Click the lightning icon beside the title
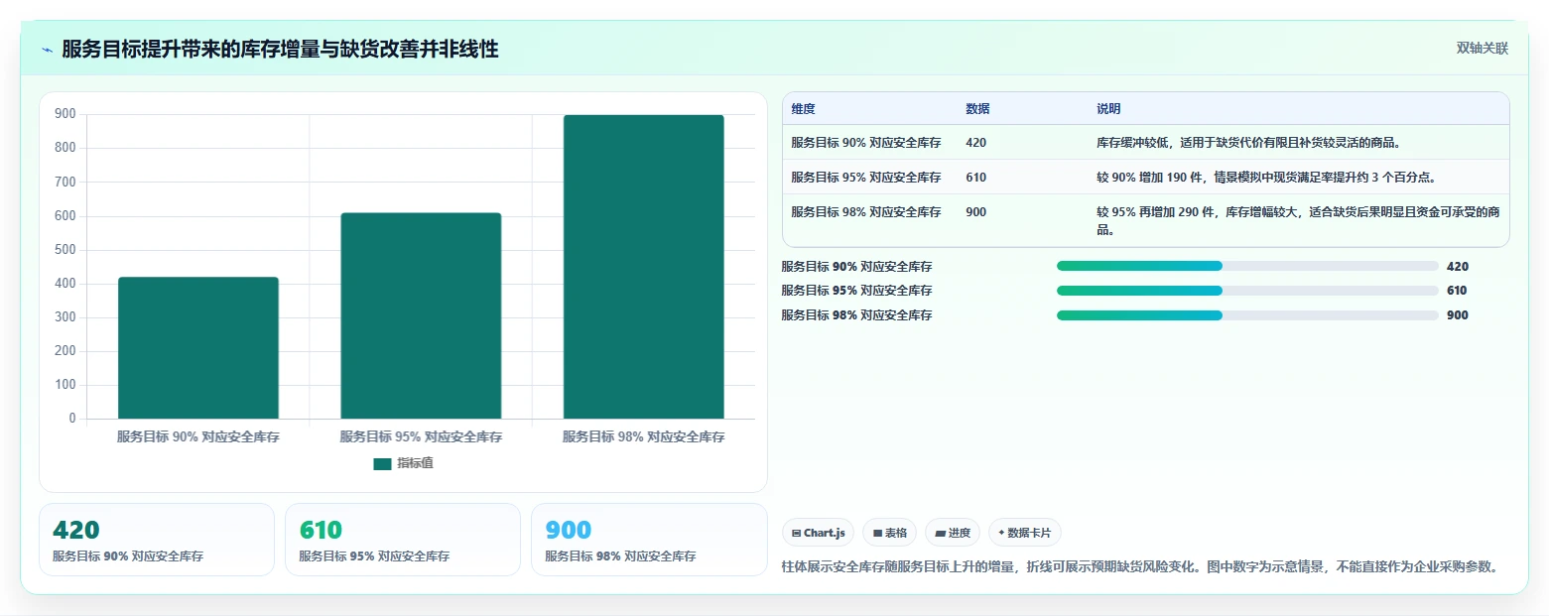Image resolution: width=1549 pixels, height=616 pixels. [x=48, y=50]
